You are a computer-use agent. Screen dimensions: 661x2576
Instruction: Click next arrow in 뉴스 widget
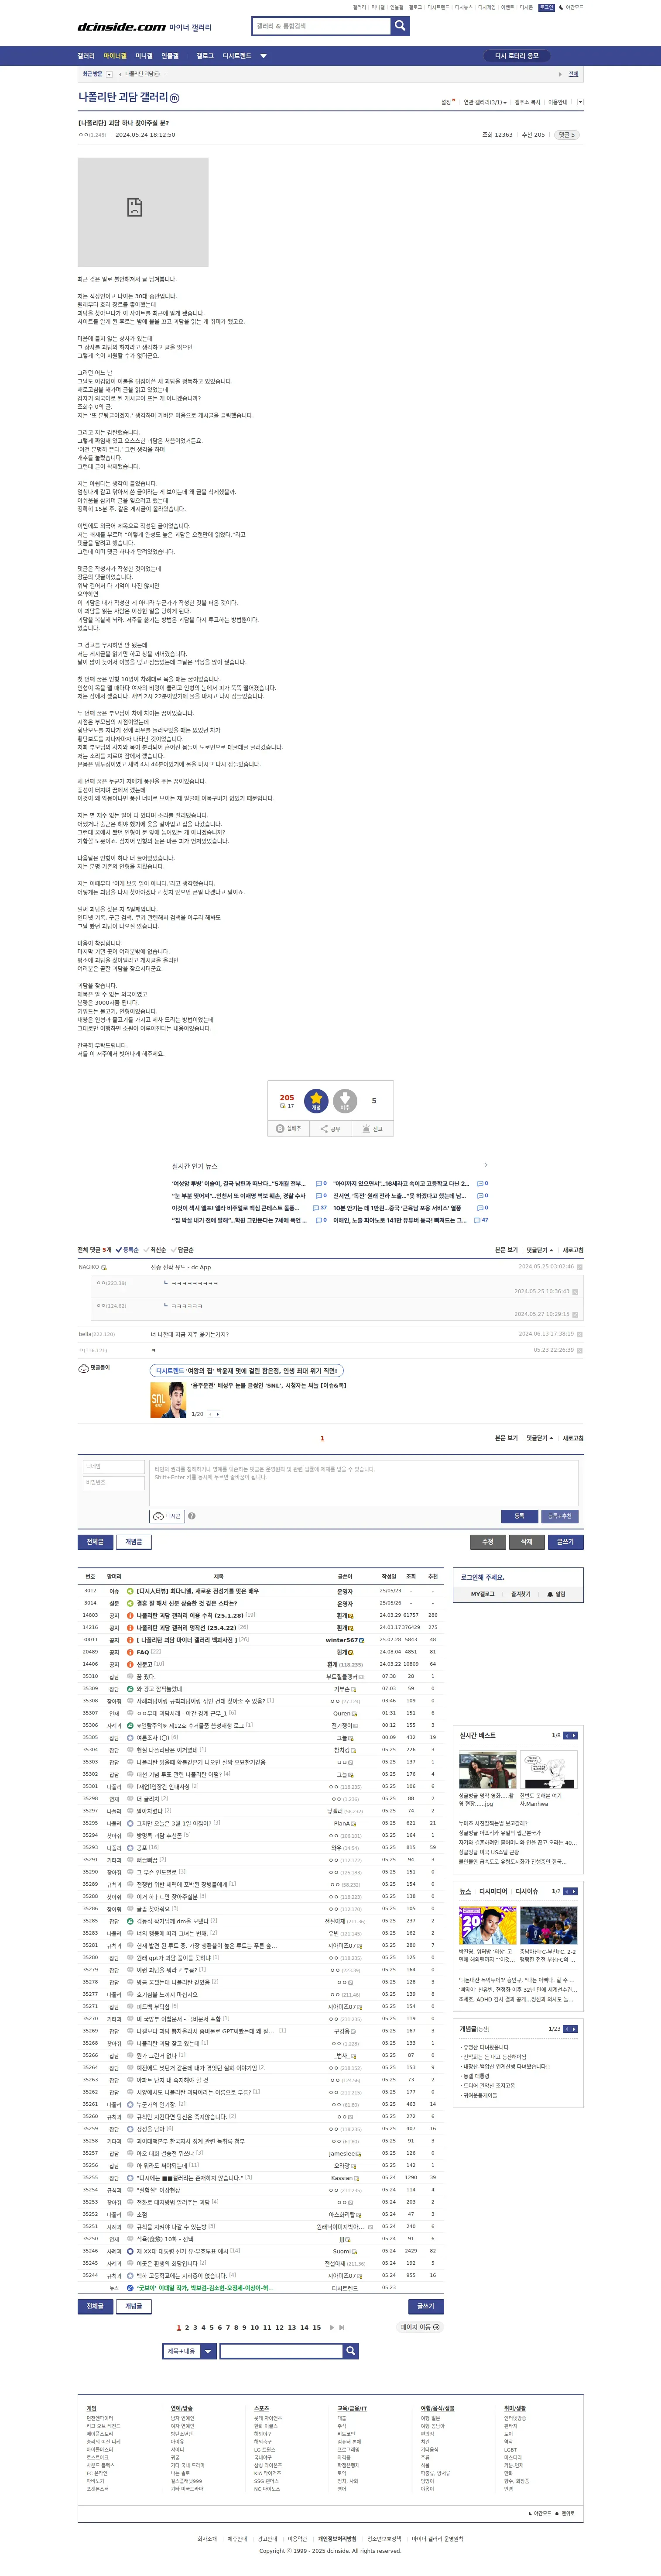[574, 1891]
